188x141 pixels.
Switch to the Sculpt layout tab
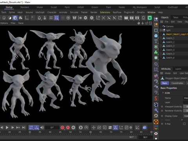click(54, 7)
